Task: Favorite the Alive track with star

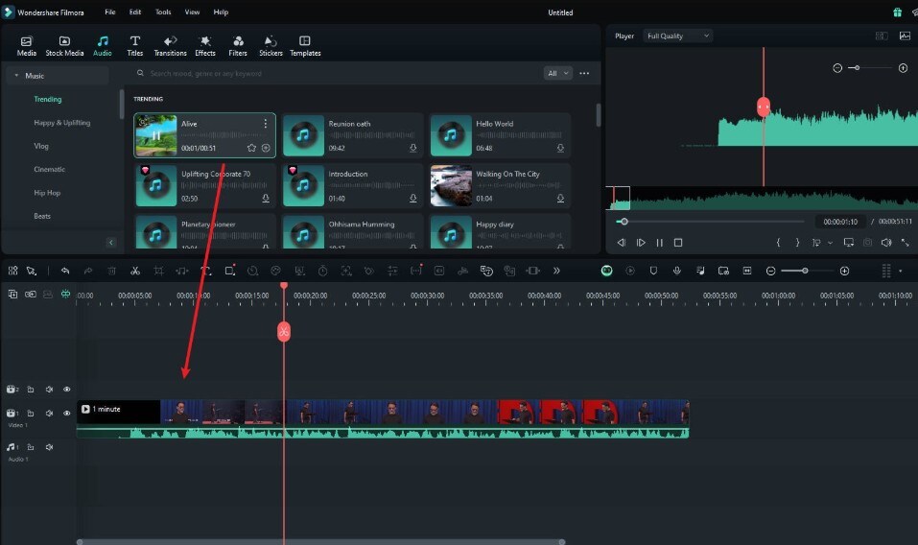Action: pos(251,148)
